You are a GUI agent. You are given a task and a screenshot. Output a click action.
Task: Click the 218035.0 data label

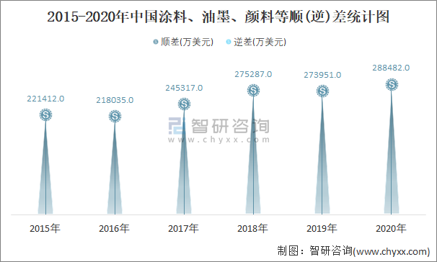point(115,100)
